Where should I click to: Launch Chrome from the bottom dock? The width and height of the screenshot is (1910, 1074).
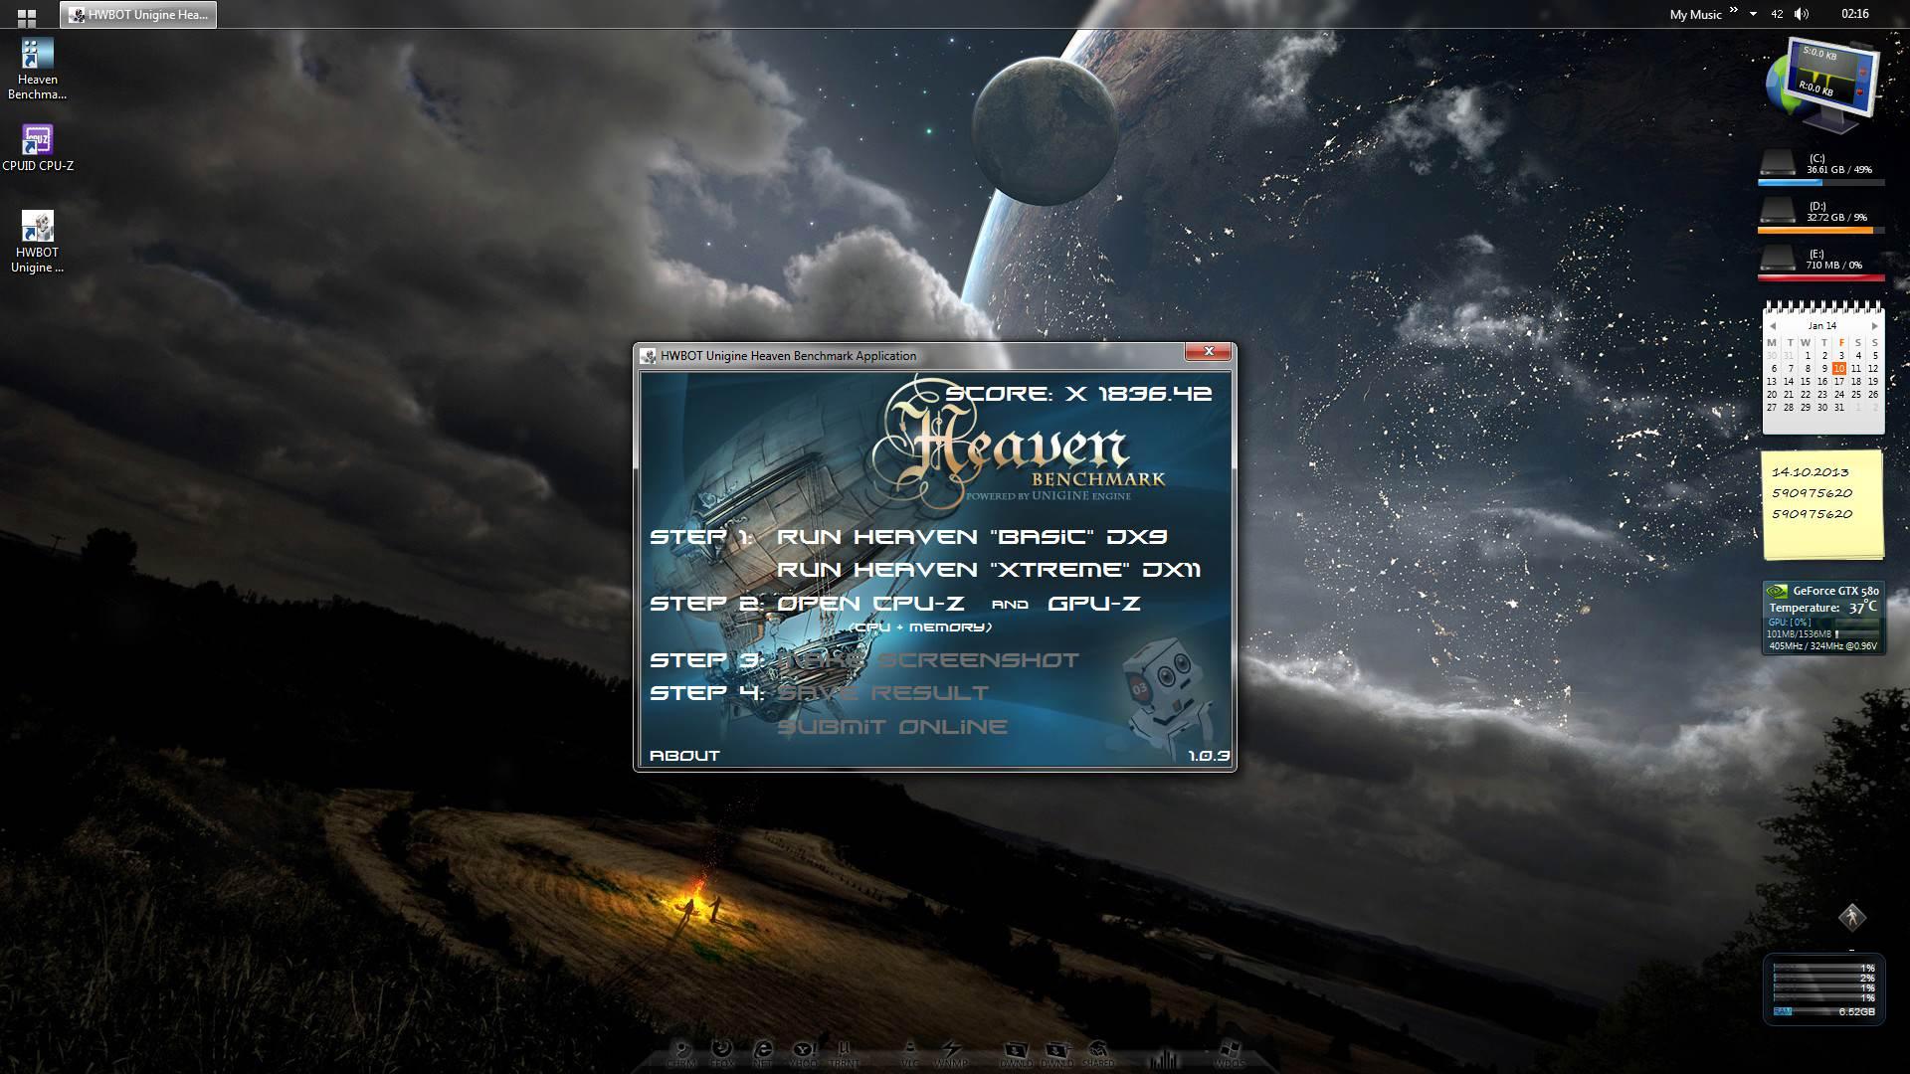(x=681, y=1053)
